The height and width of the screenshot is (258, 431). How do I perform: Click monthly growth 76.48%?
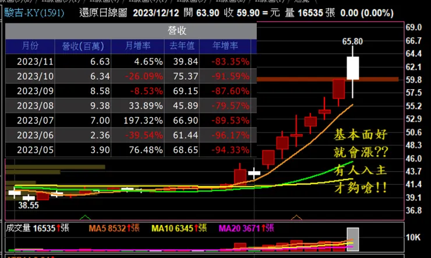coord(146,150)
